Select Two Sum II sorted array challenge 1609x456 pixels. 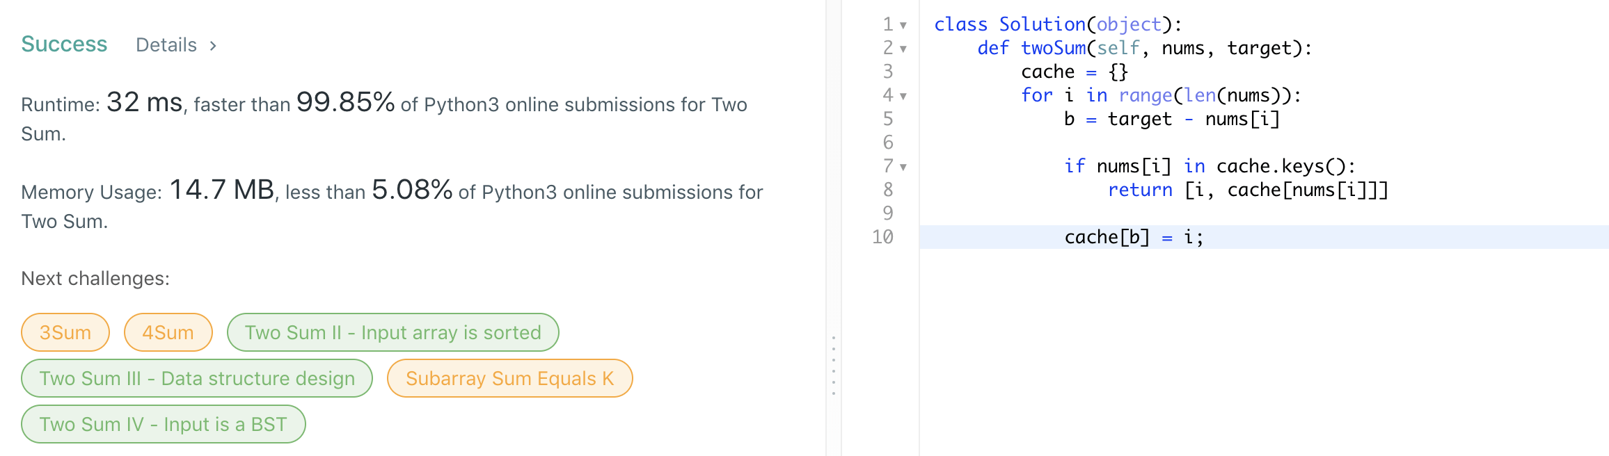coord(393,332)
